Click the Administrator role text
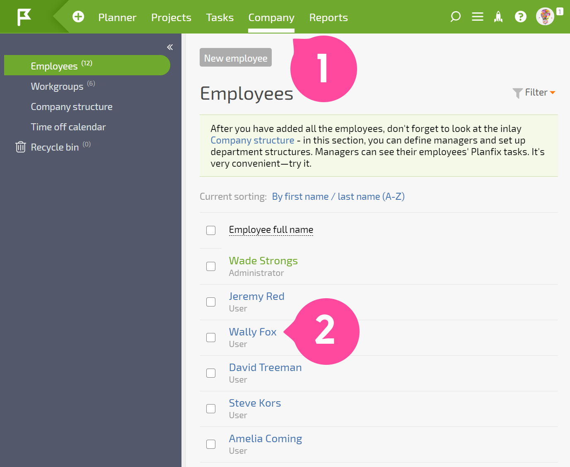Viewport: 570px width, 467px height. pyautogui.click(x=256, y=273)
